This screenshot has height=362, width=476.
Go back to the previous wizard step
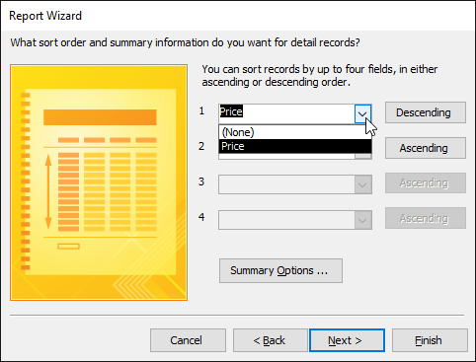[271, 340]
